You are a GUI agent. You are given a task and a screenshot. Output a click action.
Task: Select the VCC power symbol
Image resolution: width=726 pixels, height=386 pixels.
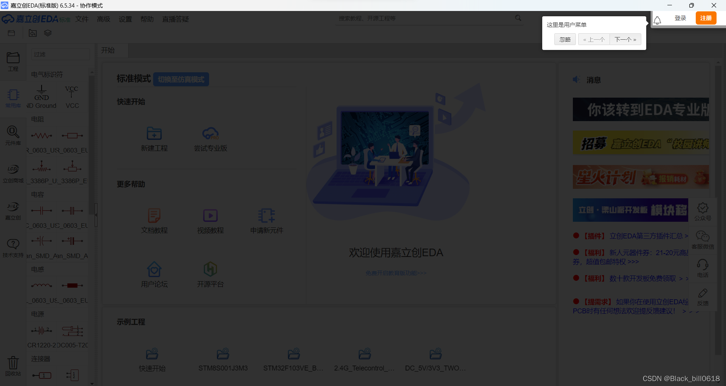click(x=72, y=96)
